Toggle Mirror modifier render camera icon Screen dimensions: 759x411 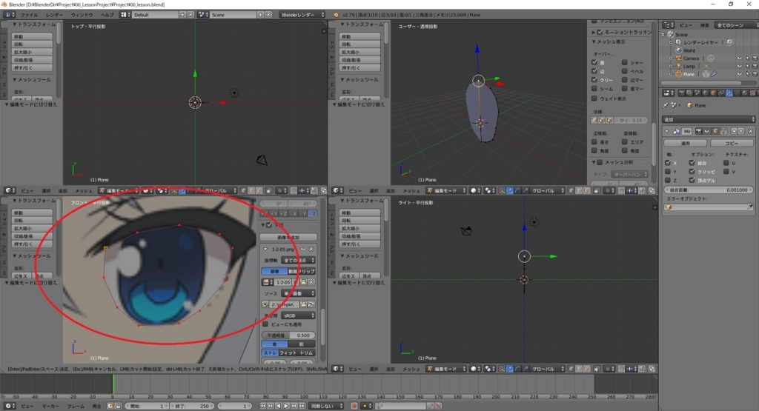coord(699,131)
